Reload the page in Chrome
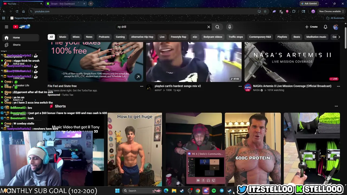 click(x=17, y=11)
